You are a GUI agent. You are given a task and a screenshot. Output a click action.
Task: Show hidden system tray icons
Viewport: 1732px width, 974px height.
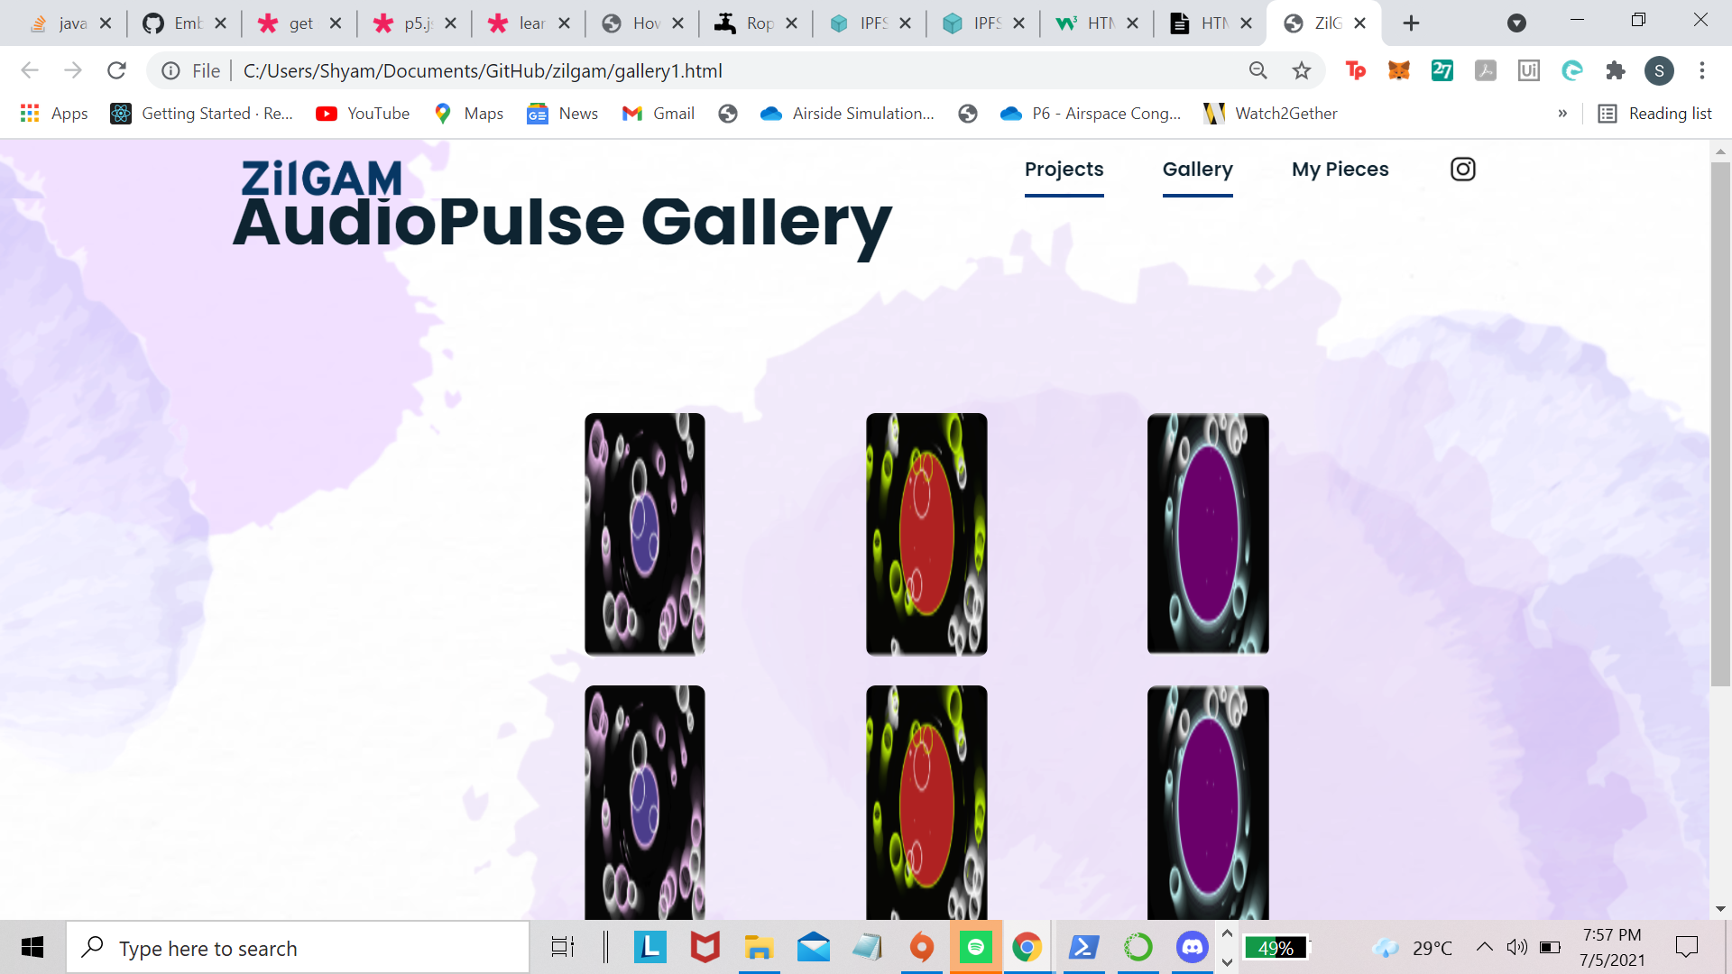1484,947
